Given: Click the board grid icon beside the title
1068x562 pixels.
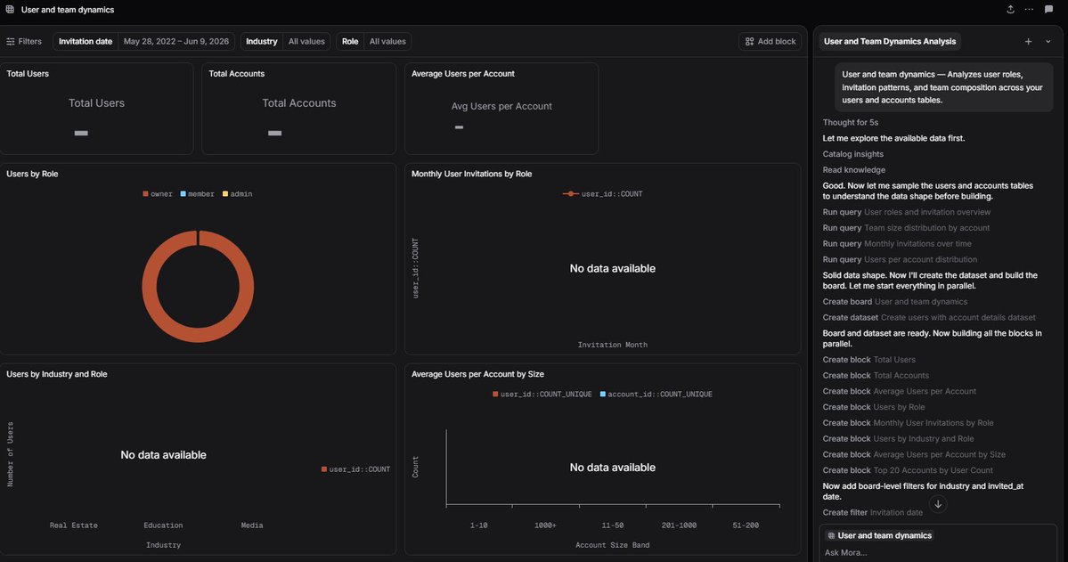Looking at the screenshot, I should click(10, 10).
